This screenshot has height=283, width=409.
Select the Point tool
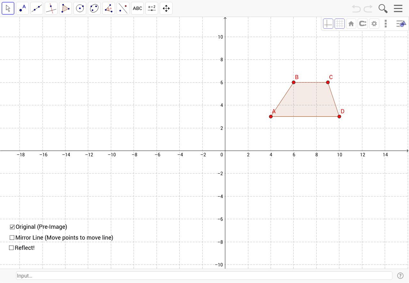[22, 8]
